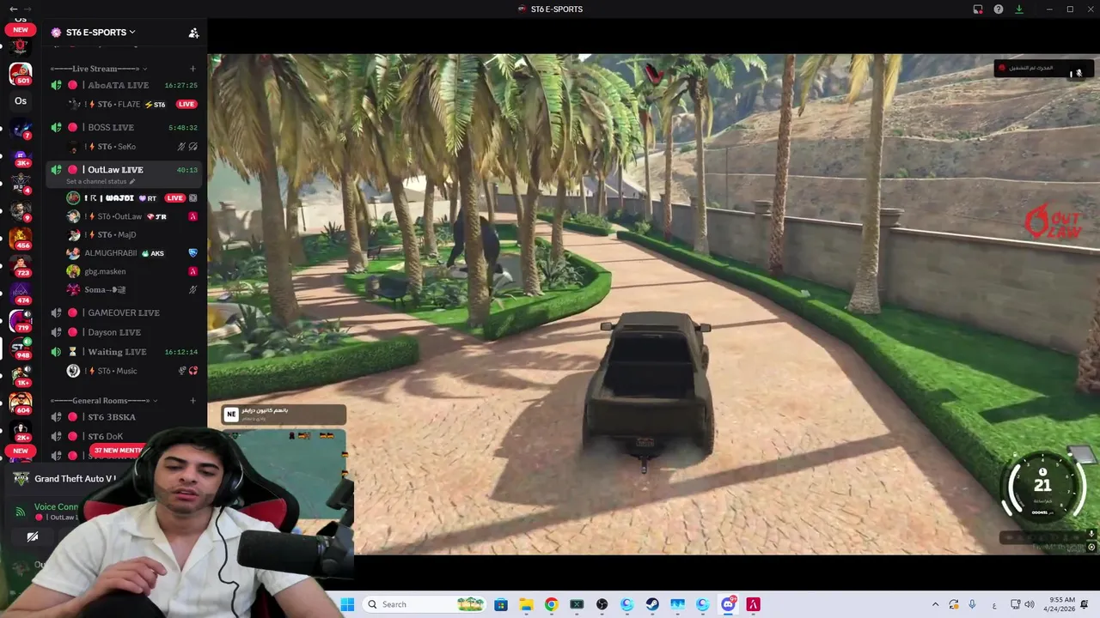Select ST6 Music bot in voice list

(133, 371)
